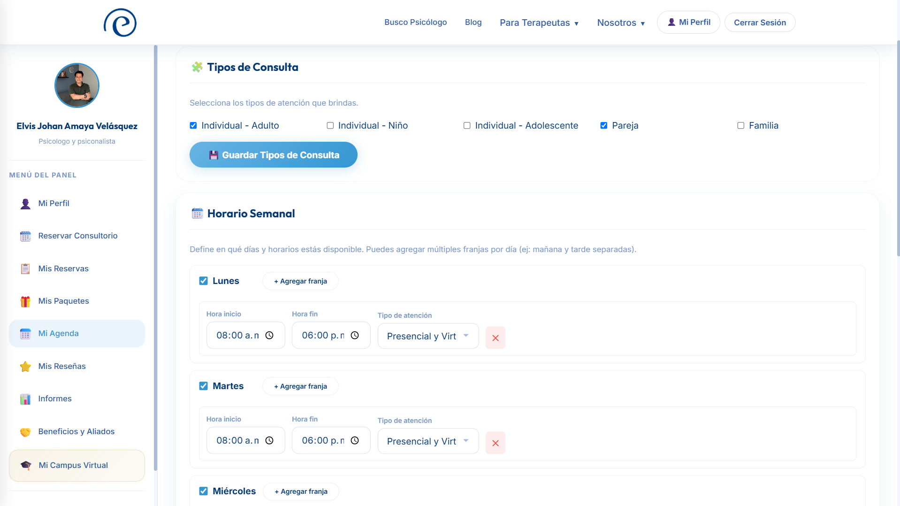This screenshot has width=900, height=506.
Task: Open Busco Psicólogo in top navigation
Action: pos(415,22)
